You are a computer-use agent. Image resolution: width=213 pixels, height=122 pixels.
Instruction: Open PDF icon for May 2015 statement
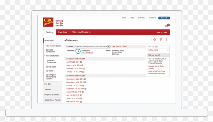pyautogui.click(x=81, y=102)
